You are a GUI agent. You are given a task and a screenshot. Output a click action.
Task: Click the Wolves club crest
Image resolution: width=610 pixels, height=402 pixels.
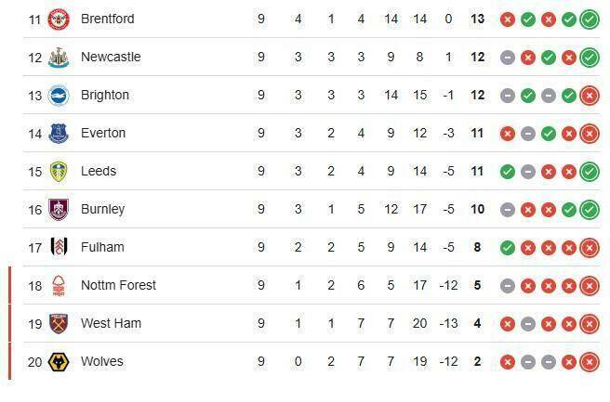[x=59, y=361]
